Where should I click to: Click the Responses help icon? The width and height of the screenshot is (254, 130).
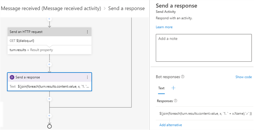tap(175, 101)
